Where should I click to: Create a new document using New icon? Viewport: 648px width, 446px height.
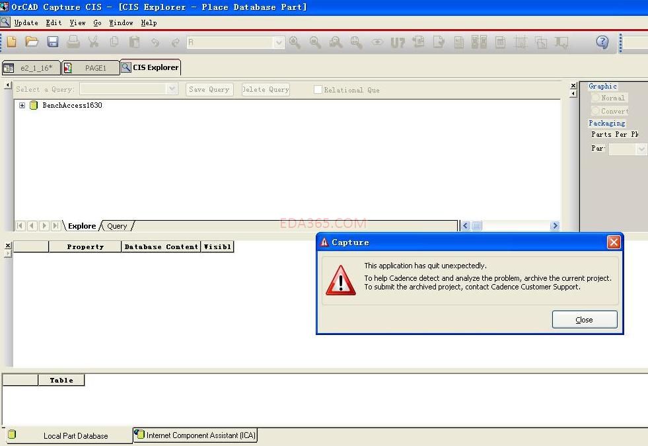[11, 42]
